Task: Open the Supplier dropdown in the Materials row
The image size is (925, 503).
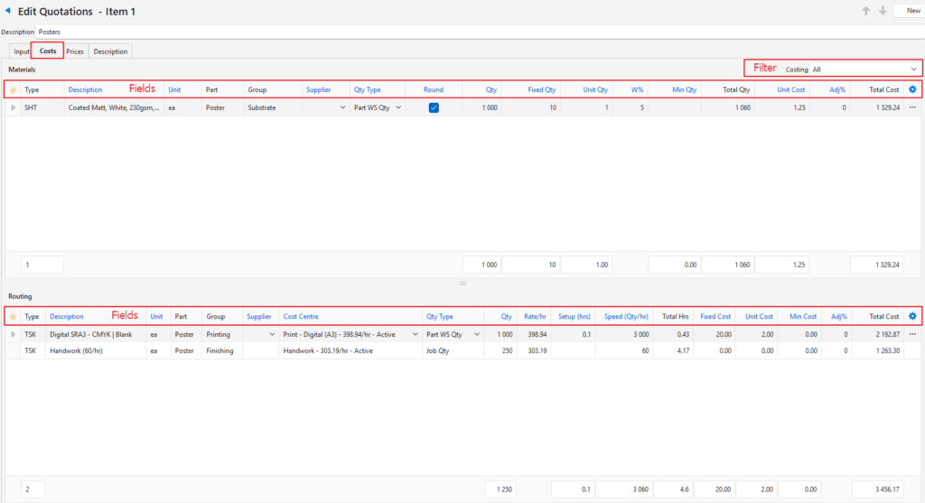Action: click(x=342, y=107)
